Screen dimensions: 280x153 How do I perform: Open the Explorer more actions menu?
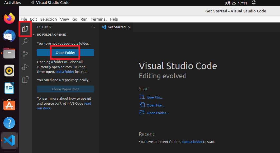coord(93,27)
